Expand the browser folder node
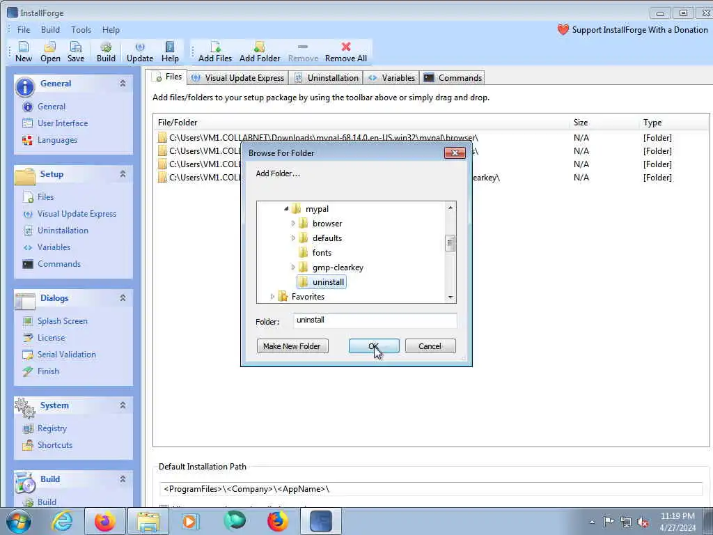 point(293,224)
